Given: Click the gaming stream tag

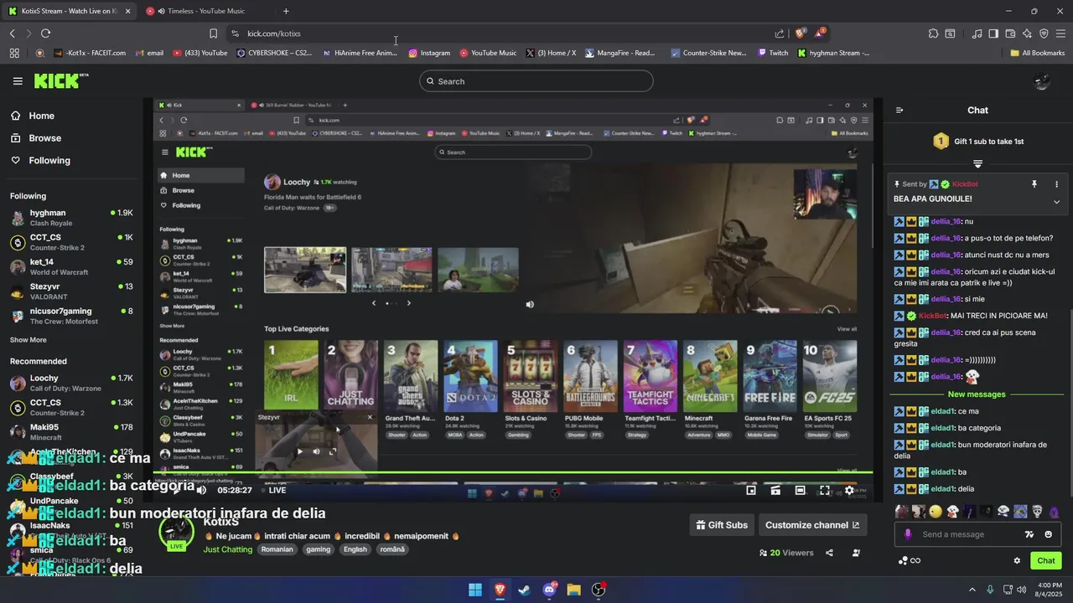Looking at the screenshot, I should coord(319,549).
